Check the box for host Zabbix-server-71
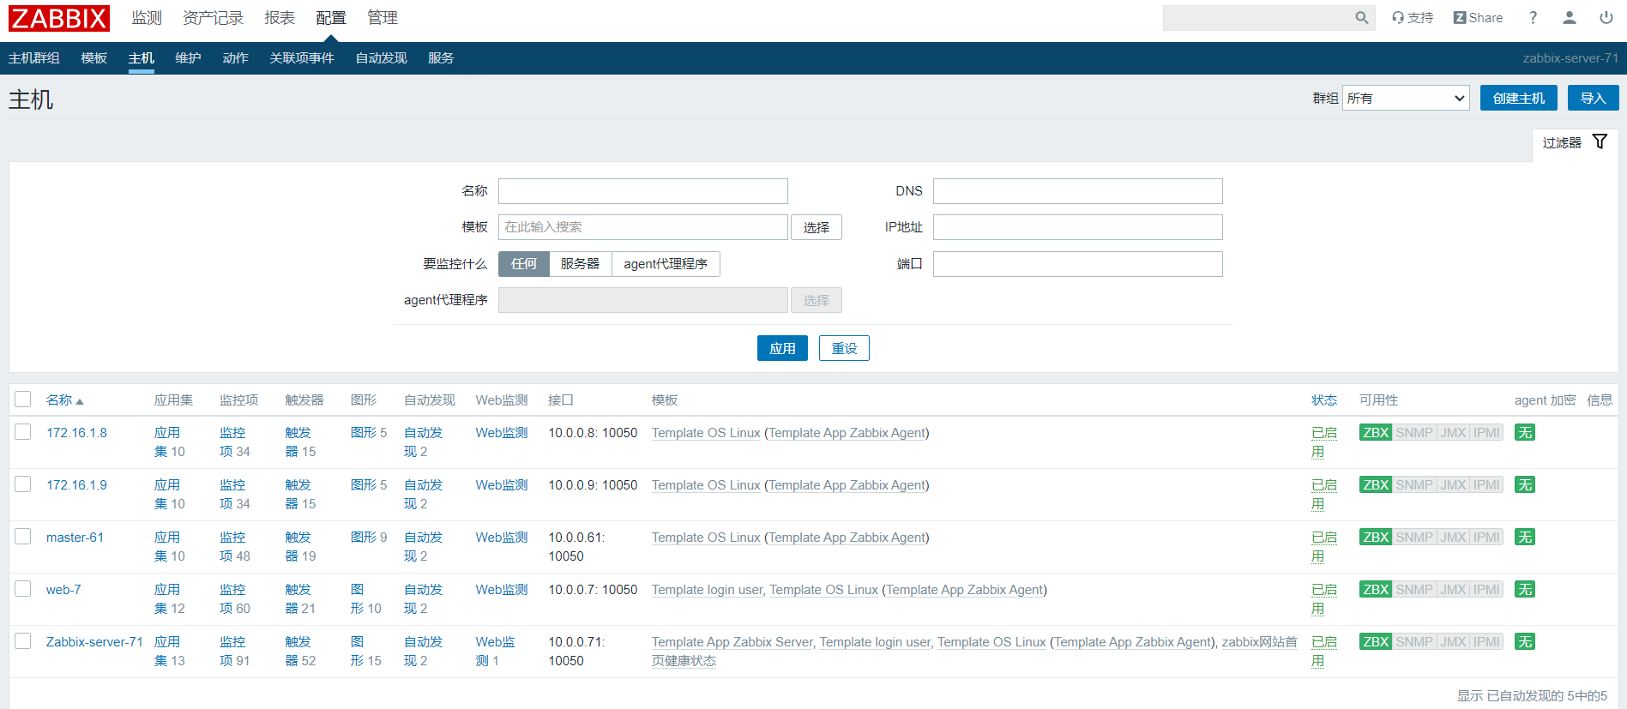The height and width of the screenshot is (709, 1627). pos(23,641)
